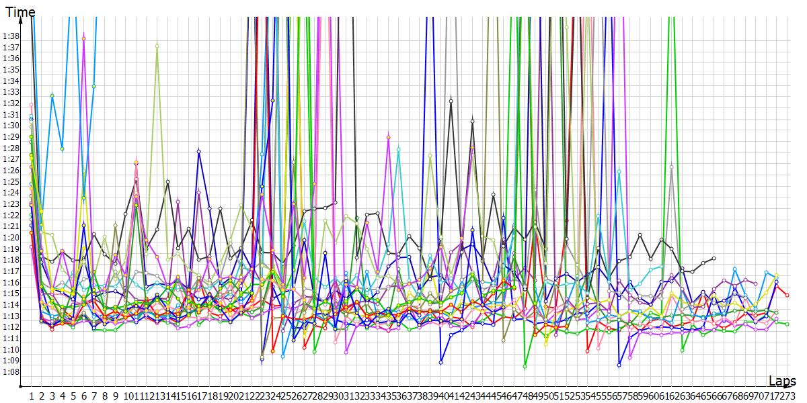Click the 1:30 tick label on the time axis
The height and width of the screenshot is (403, 807).
11,126
